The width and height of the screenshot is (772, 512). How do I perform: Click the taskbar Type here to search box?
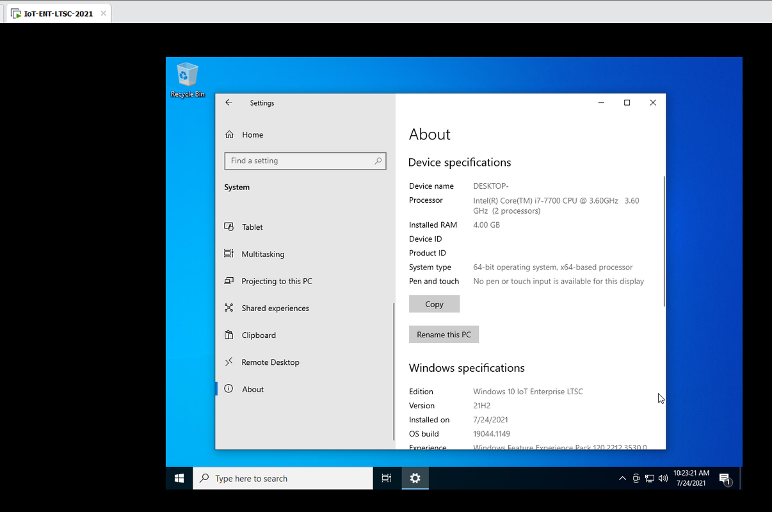pyautogui.click(x=283, y=478)
